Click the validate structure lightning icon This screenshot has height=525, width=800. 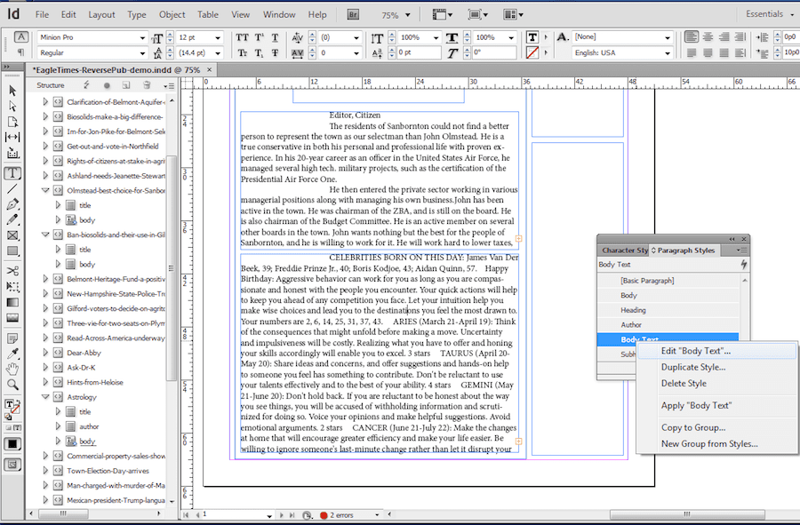coord(86,85)
